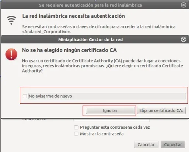Viewport: 189px width, 152px height.
Task: Click the red warning exclamation icon
Action: (x=11, y=54)
